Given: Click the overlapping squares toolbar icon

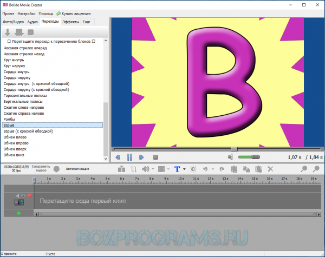Looking at the screenshot, I should click(x=246, y=169).
